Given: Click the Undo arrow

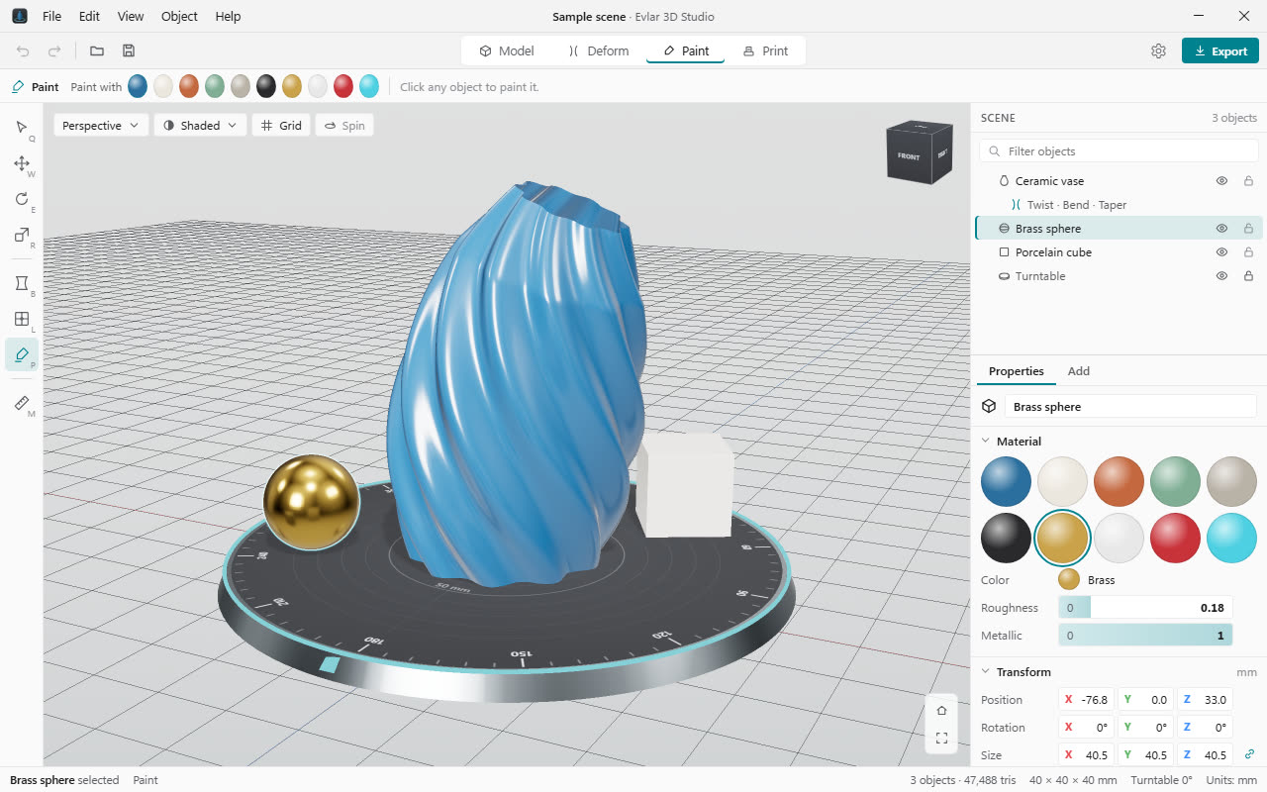Looking at the screenshot, I should coord(24,50).
